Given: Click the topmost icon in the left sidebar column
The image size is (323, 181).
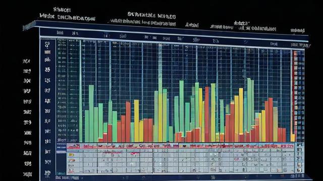Looking at the screenshot, I should [x=47, y=44].
